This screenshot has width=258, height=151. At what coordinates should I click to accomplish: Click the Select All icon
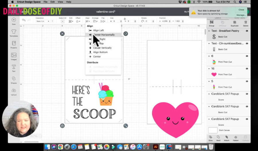[x=62, y=21]
